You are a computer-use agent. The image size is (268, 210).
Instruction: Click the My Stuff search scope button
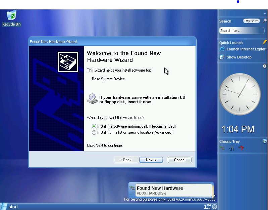coord(252,21)
